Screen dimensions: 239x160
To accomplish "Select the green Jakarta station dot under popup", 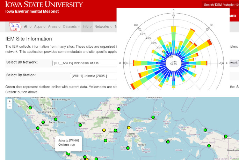I will click(x=68, y=154).
